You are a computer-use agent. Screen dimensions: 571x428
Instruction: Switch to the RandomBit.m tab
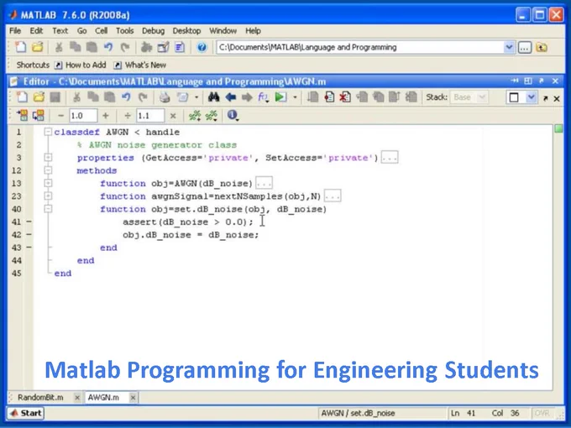tap(40, 398)
